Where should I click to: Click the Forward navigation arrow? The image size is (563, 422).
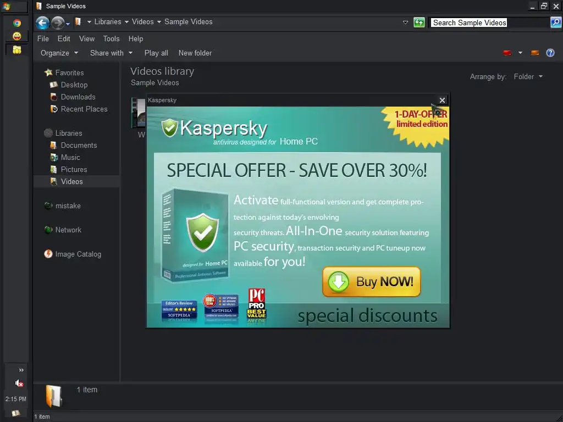[57, 23]
